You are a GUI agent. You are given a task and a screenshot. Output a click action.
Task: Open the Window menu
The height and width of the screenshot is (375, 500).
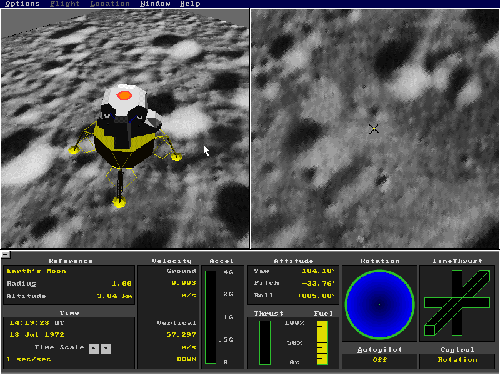click(x=155, y=4)
